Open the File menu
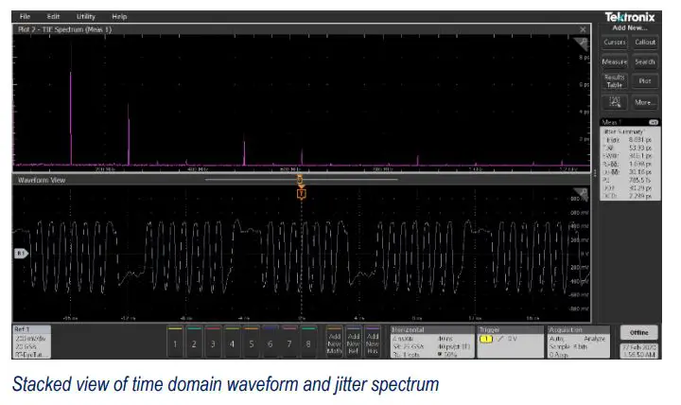 tap(26, 16)
